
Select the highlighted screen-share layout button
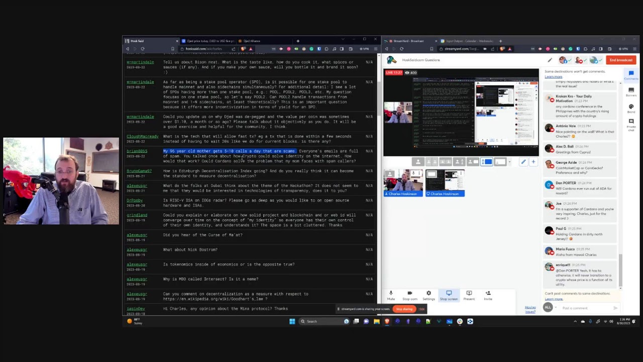[x=487, y=162]
